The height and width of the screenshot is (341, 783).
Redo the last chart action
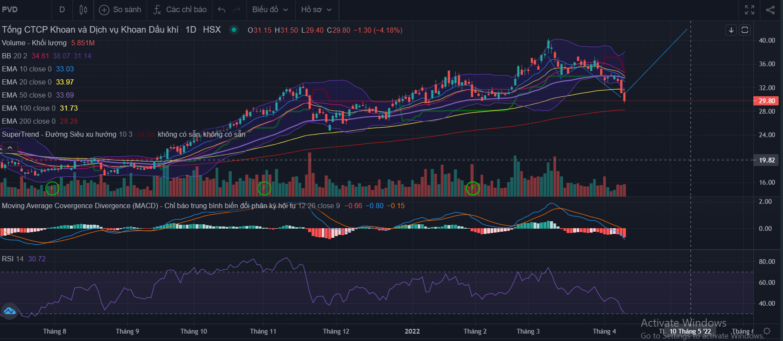(x=237, y=10)
